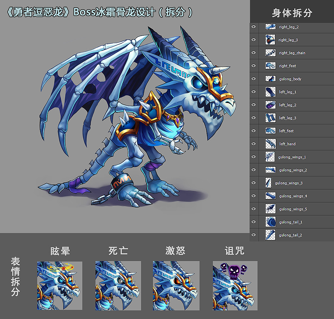334x319 pixels.
Task: Select layer name left_leg_1
Action: pyautogui.click(x=288, y=92)
